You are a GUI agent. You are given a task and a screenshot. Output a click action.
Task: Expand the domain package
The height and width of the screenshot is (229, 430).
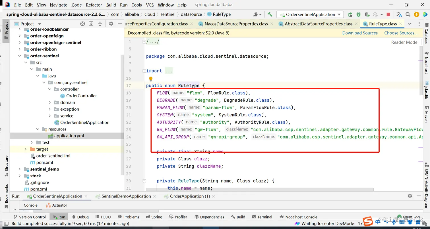pos(50,102)
